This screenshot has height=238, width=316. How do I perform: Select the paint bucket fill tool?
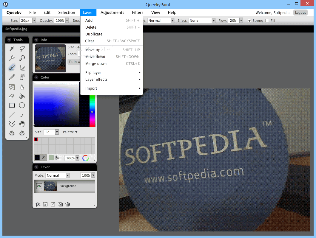[22, 96]
